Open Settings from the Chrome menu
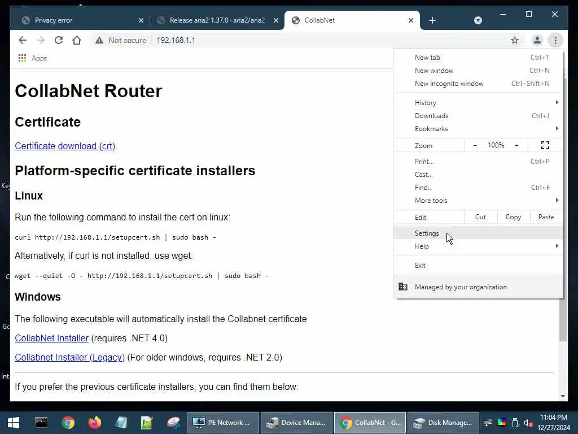Image resolution: width=578 pixels, height=434 pixels. pyautogui.click(x=478, y=233)
